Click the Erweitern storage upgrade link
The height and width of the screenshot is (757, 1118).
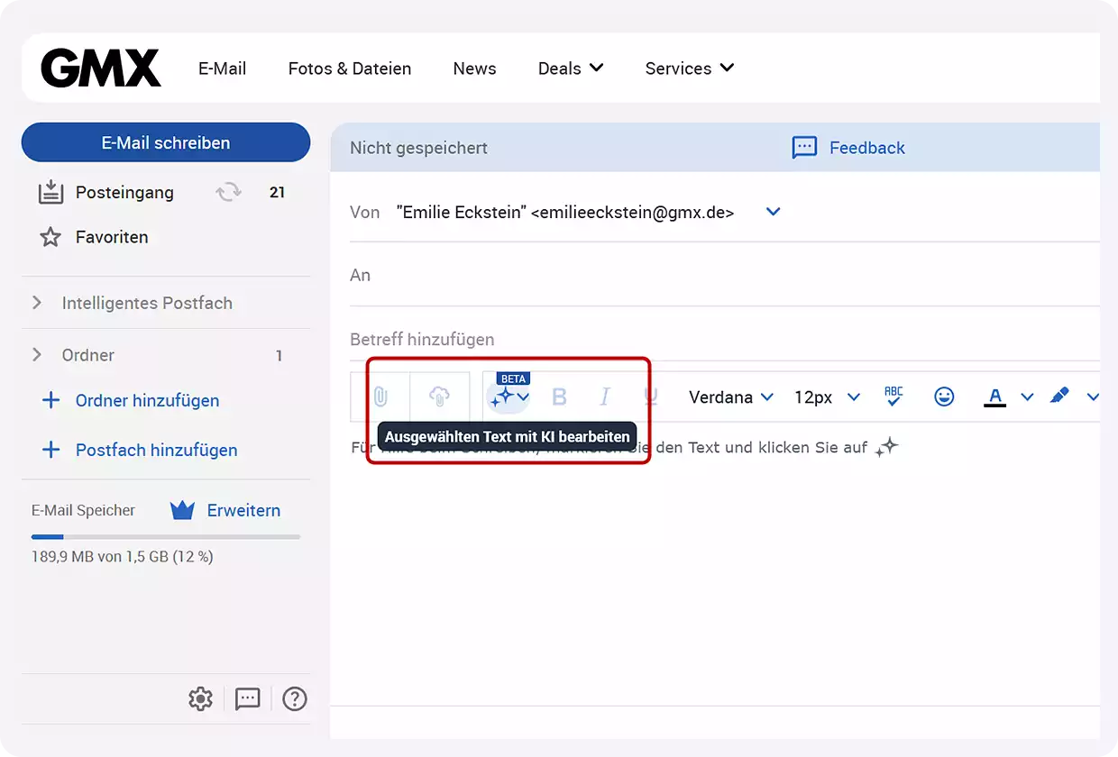coord(243,510)
